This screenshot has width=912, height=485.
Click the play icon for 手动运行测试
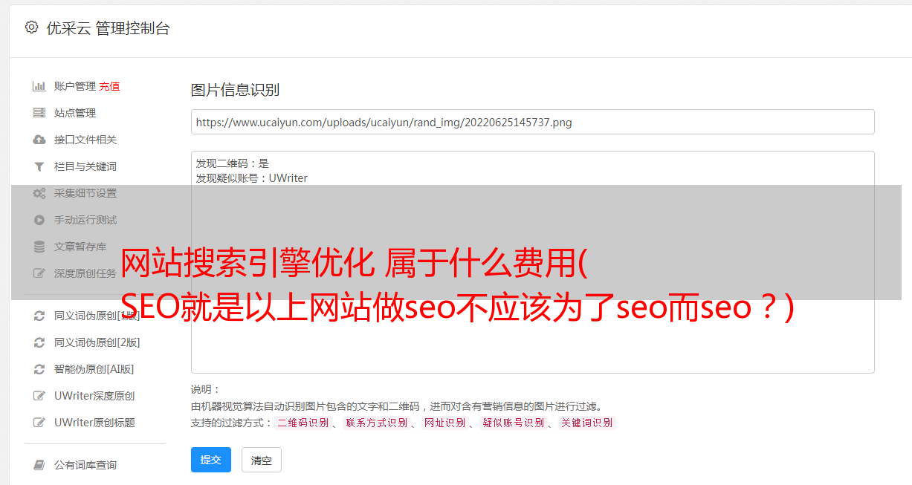(x=39, y=220)
